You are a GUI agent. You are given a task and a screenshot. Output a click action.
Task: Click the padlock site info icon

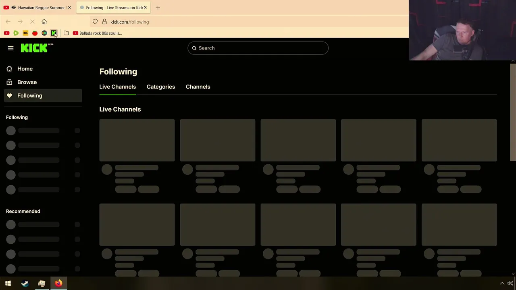(104, 22)
